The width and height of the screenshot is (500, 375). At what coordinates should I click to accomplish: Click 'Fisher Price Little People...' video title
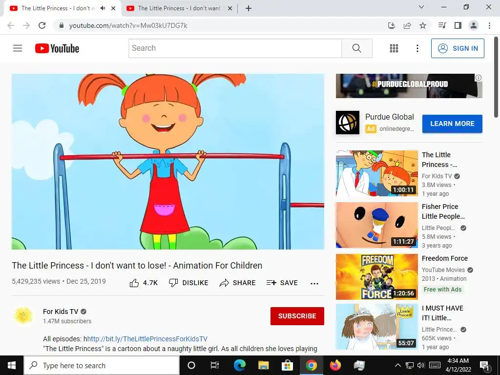click(x=443, y=211)
